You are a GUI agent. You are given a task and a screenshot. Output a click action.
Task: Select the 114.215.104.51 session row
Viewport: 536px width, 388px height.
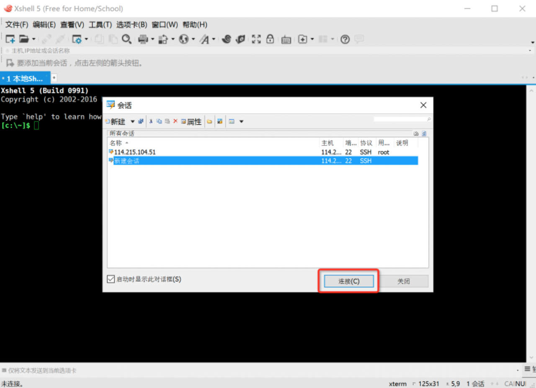pyautogui.click(x=263, y=152)
